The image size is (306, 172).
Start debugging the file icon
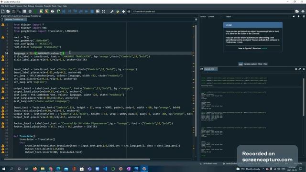(64, 11)
